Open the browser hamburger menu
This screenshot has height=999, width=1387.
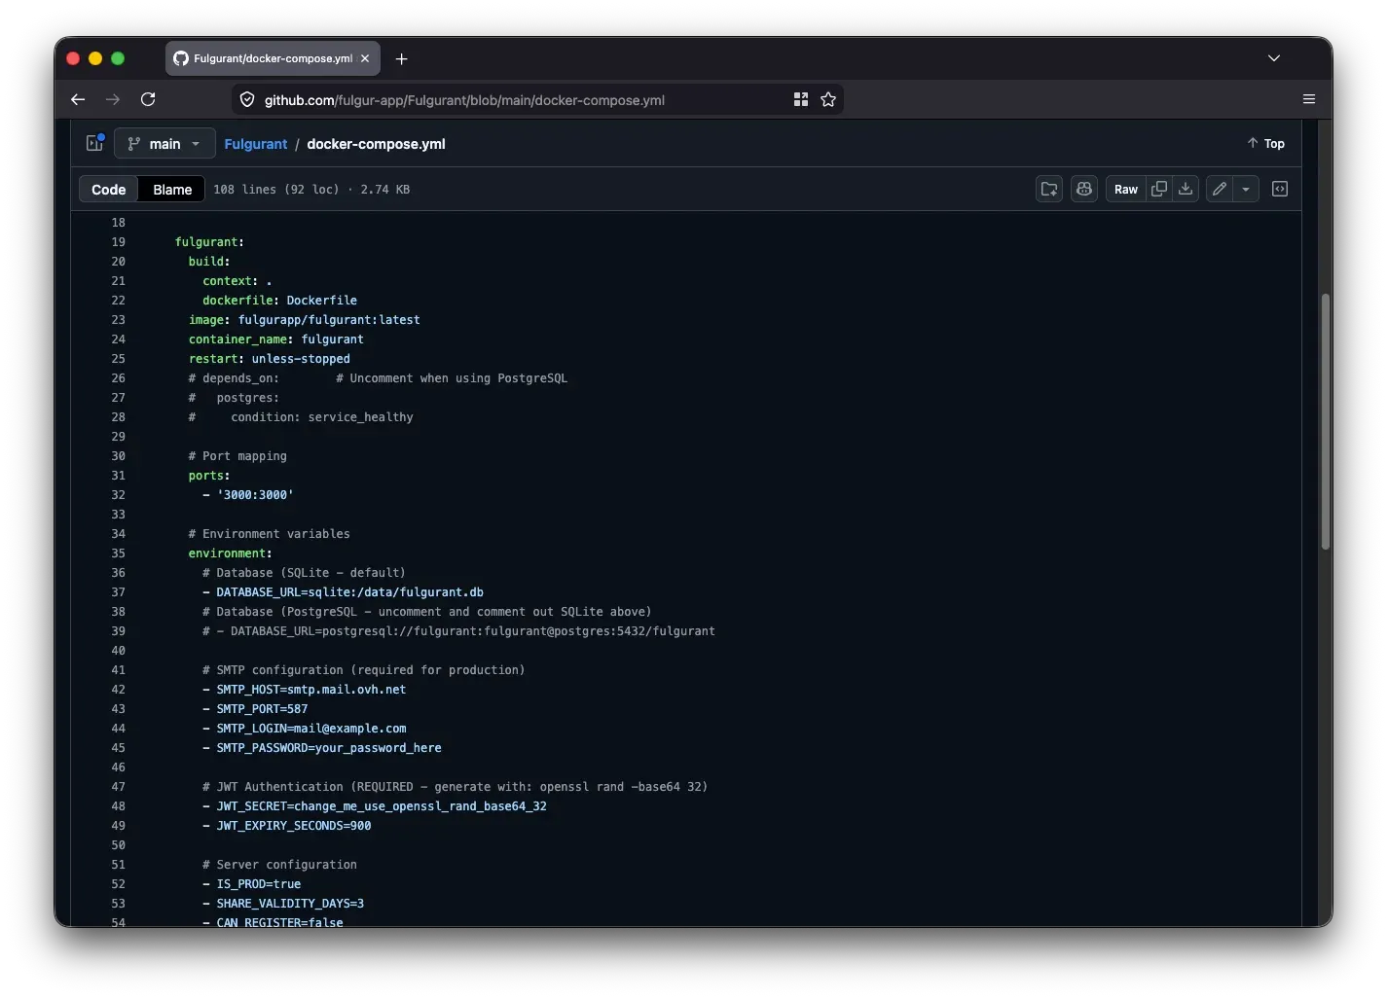pyautogui.click(x=1308, y=99)
